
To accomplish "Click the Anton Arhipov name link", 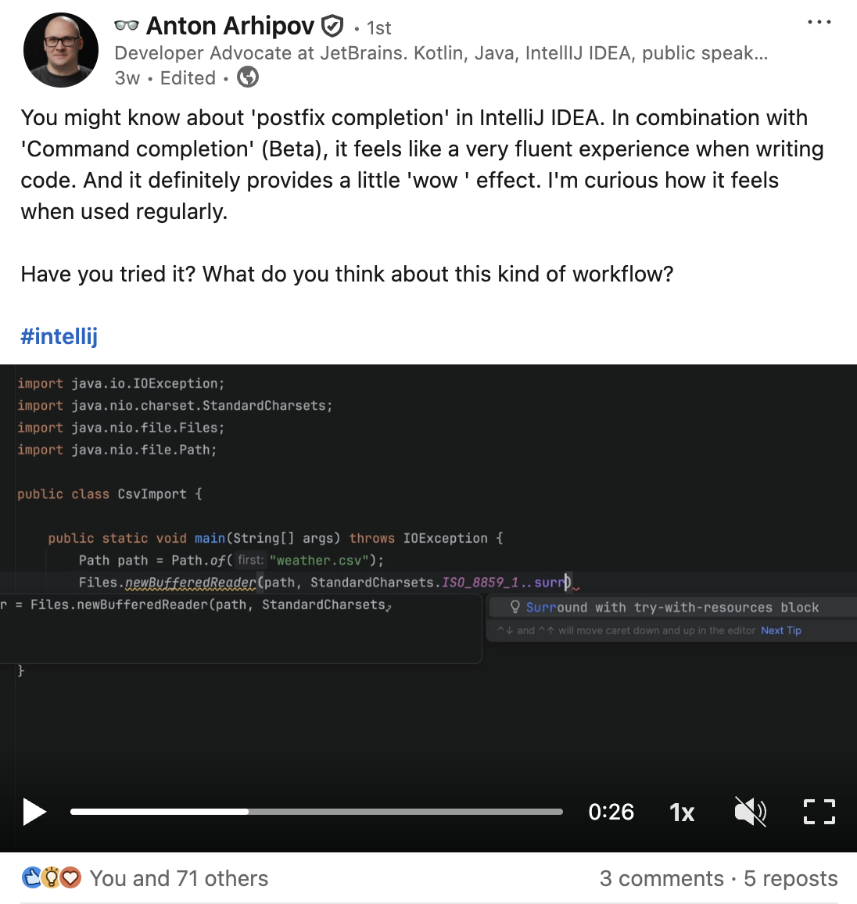I will point(230,26).
